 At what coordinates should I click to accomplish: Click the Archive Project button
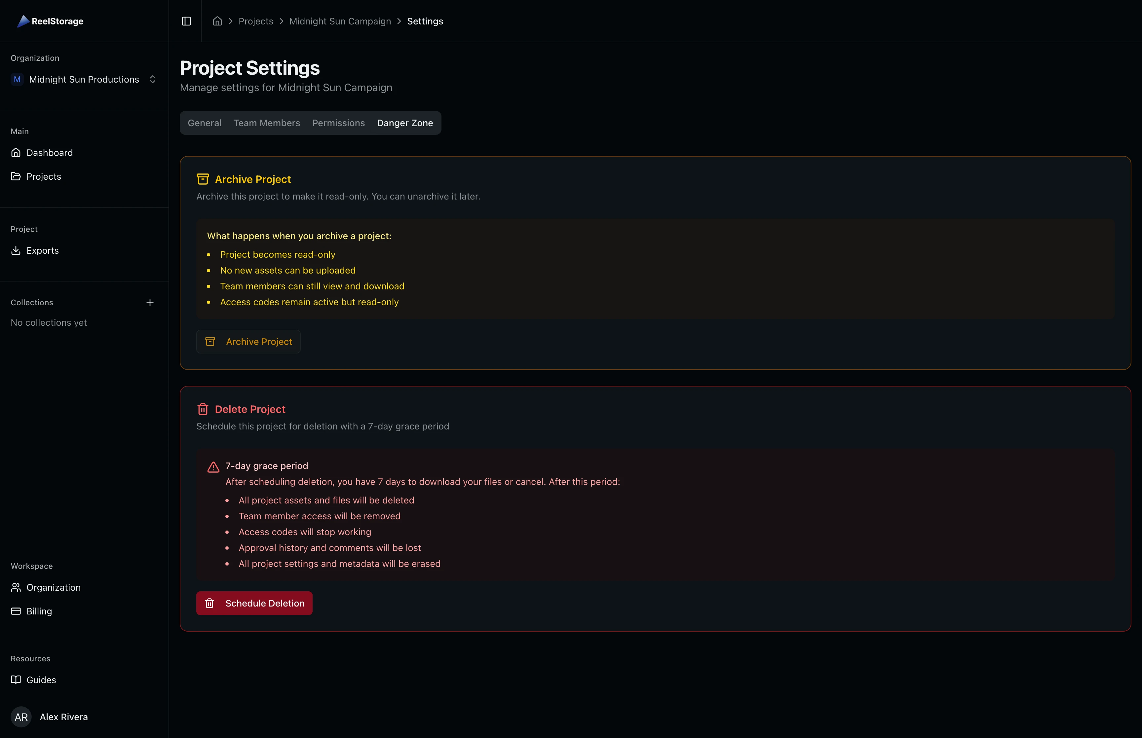248,341
